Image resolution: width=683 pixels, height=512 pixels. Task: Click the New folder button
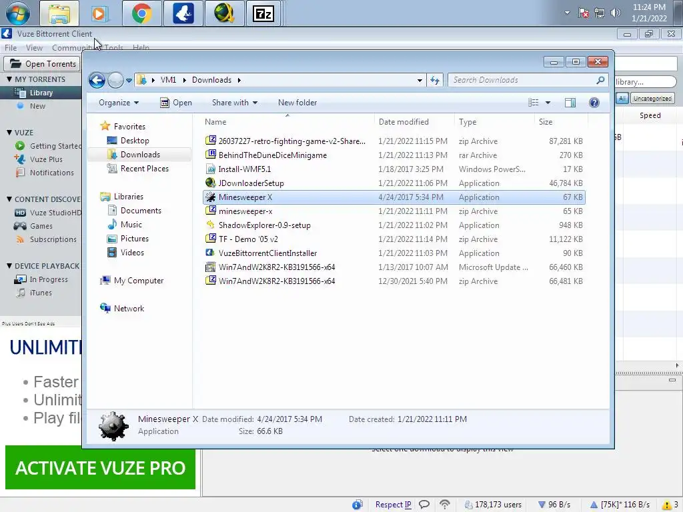point(297,103)
